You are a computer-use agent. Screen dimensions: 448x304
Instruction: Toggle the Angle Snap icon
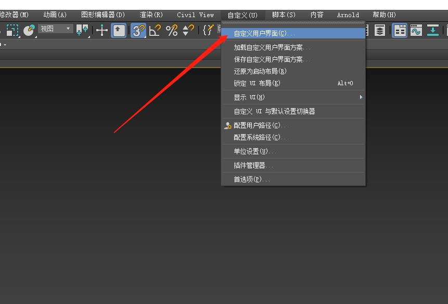pos(155,30)
